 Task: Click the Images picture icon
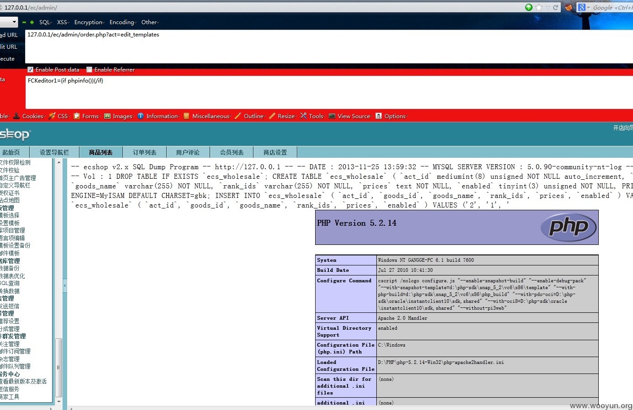[107, 116]
